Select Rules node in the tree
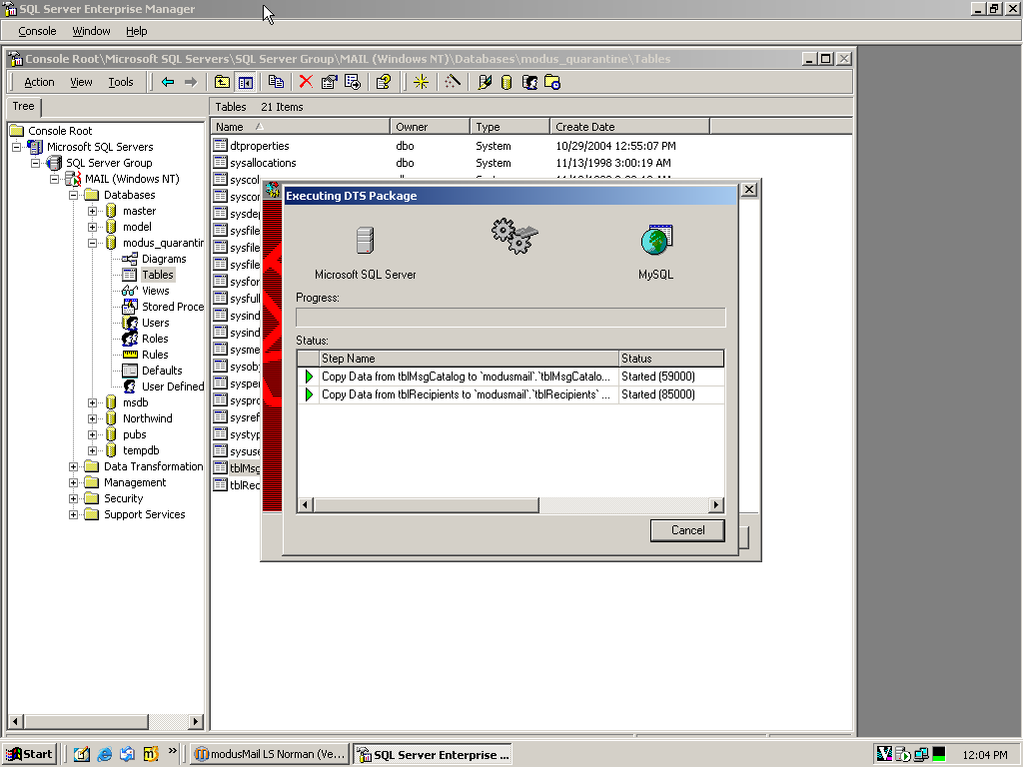 pyautogui.click(x=155, y=355)
